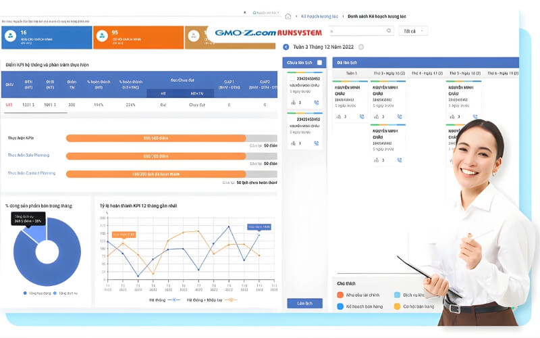Select the Thứ 5 - Ngày 18 column header
Screen dimensions: 540x338
point(465,73)
